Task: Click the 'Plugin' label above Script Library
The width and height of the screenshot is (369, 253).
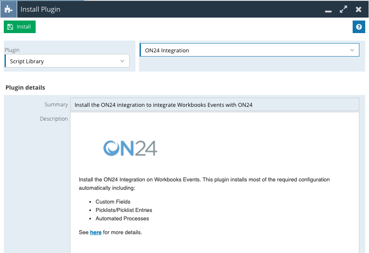Action: click(12, 50)
